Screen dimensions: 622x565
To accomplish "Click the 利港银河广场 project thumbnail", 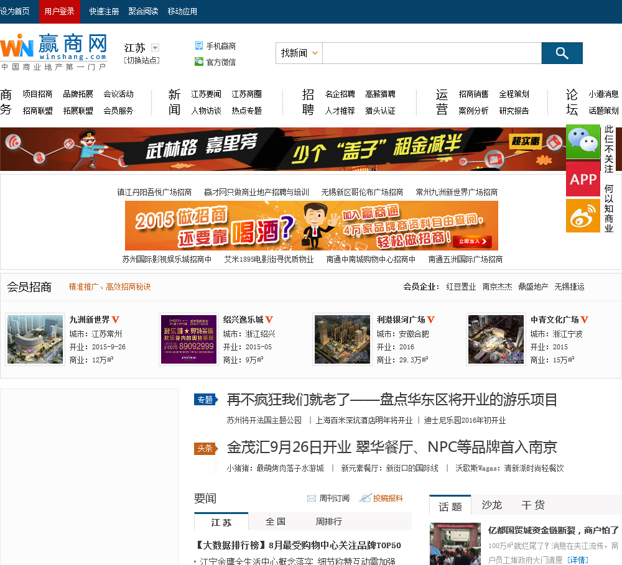I will 342,339.
